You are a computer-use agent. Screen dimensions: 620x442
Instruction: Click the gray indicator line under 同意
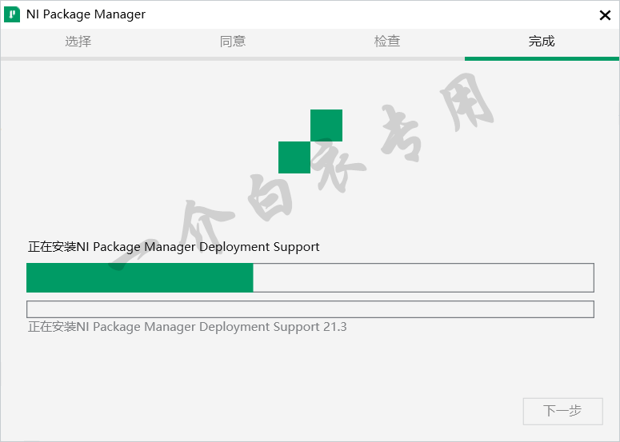[x=233, y=58]
